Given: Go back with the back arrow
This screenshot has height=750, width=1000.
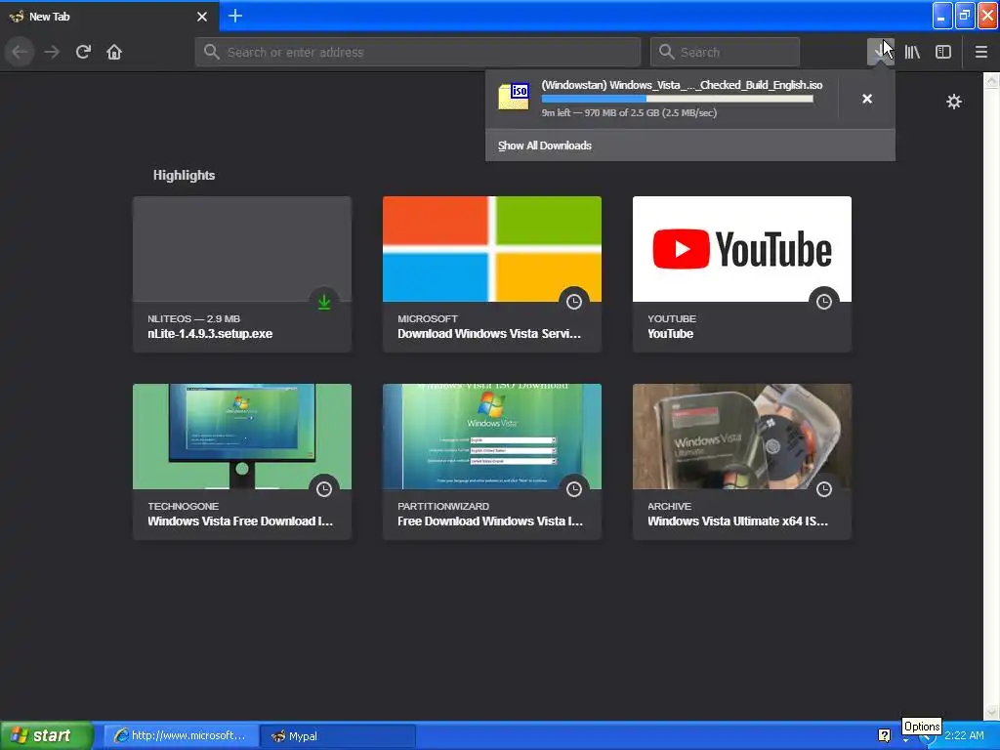Looking at the screenshot, I should [20, 52].
